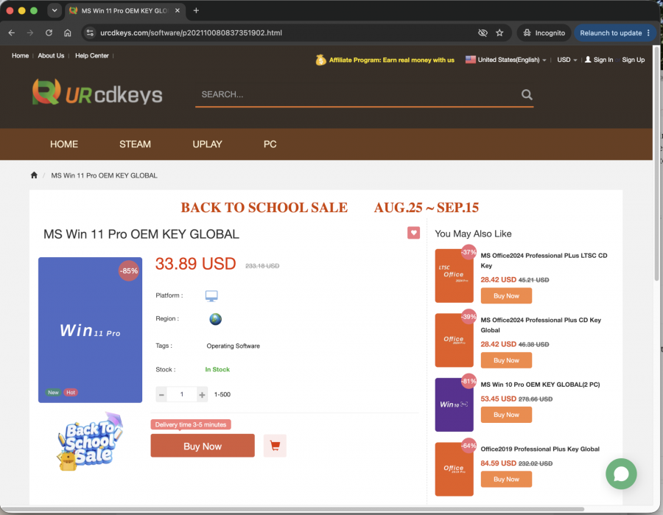Open the browser home page icon
The image size is (663, 515).
(68, 33)
